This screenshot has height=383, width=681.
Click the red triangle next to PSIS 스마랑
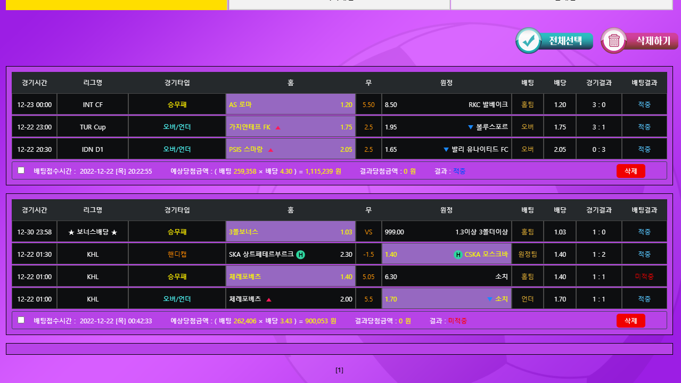[x=270, y=150]
